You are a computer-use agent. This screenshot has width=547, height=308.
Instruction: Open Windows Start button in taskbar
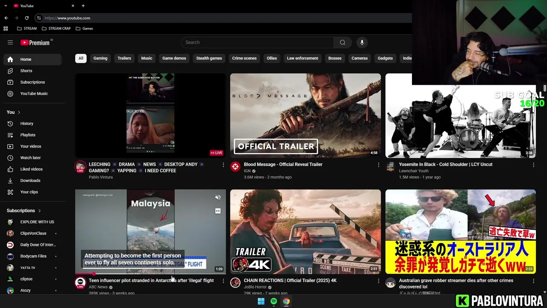(261, 302)
